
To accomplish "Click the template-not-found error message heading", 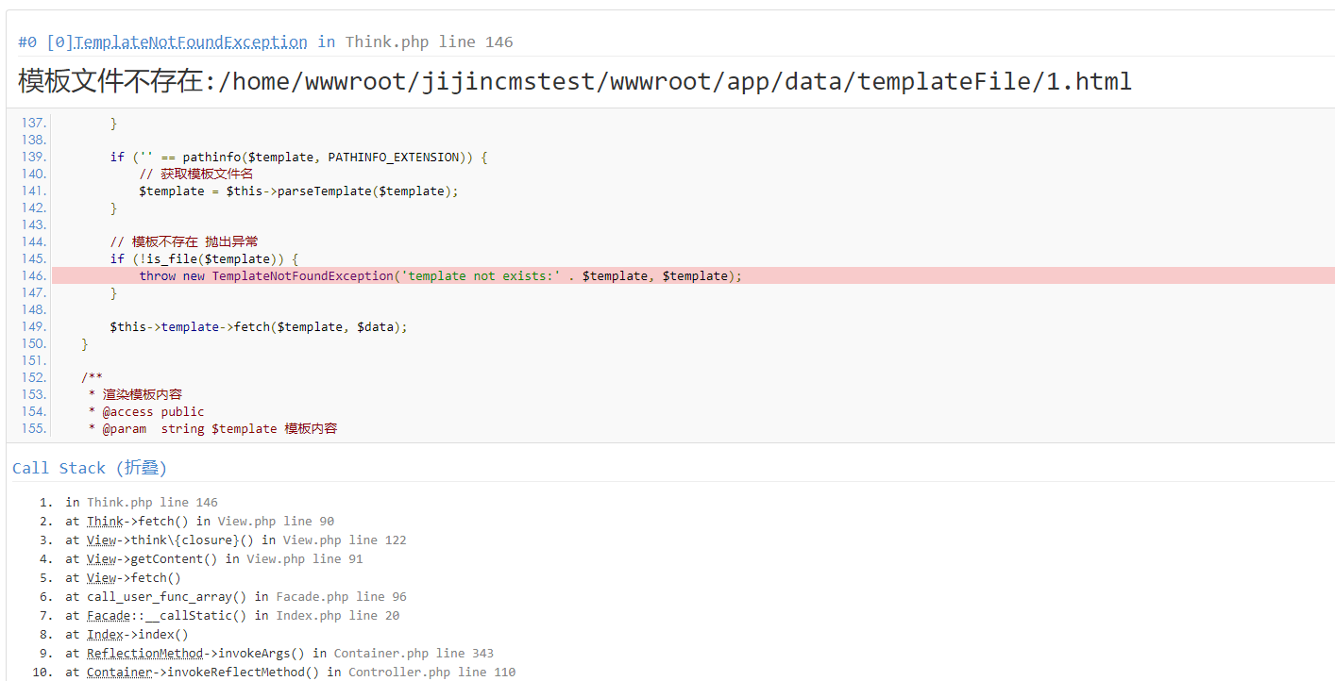I will coord(574,81).
